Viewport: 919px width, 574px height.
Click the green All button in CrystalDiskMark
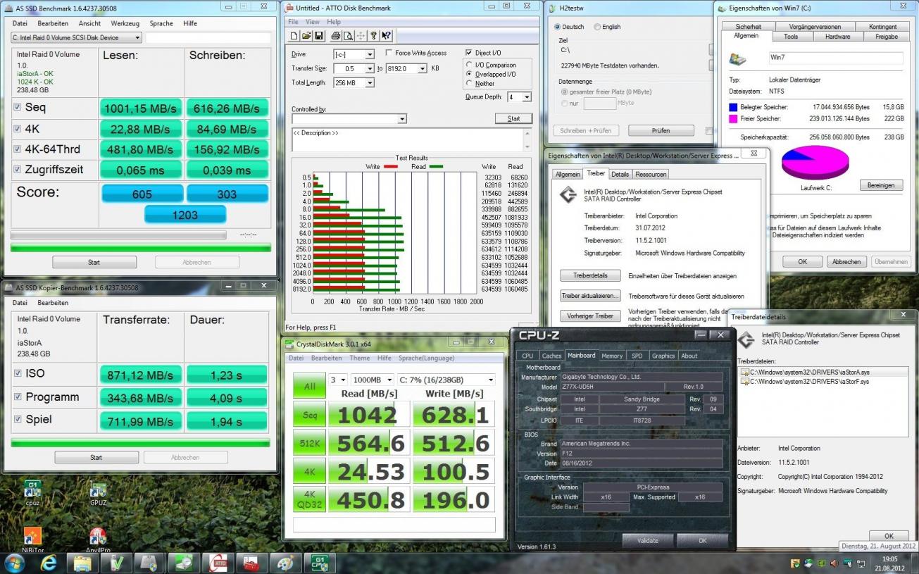(x=309, y=386)
